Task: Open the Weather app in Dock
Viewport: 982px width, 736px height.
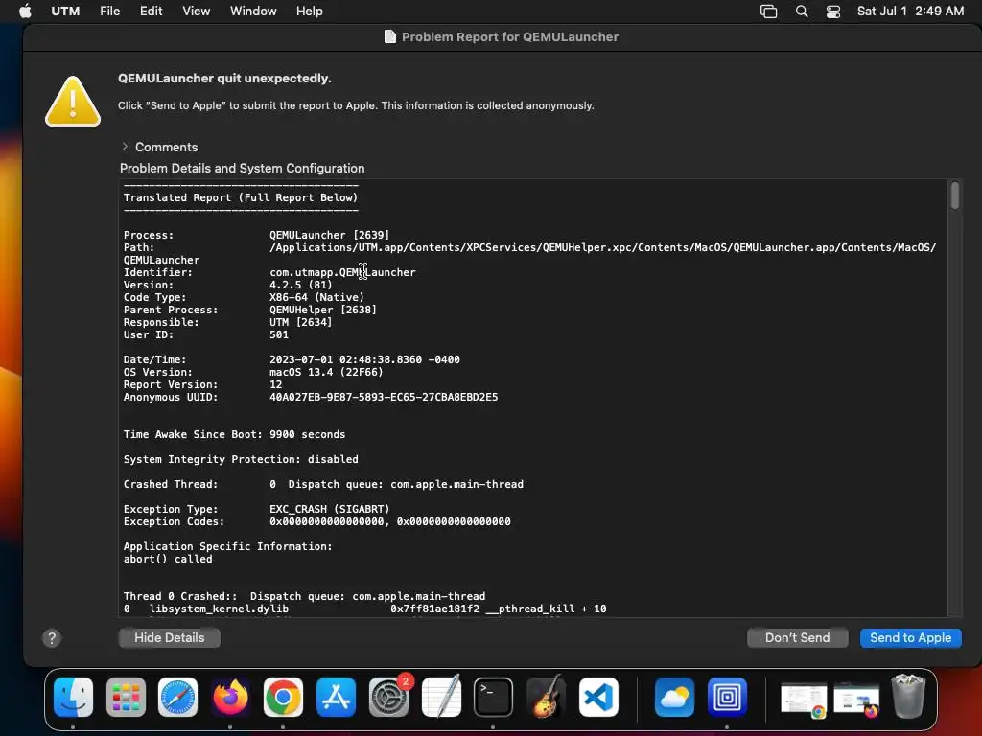Action: click(674, 697)
